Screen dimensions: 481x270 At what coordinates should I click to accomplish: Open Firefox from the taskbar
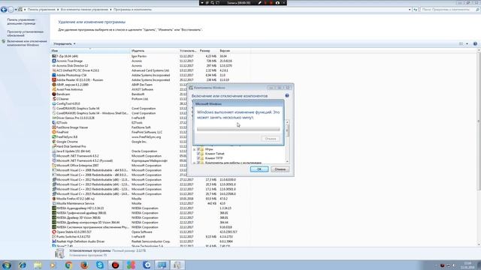point(84,265)
